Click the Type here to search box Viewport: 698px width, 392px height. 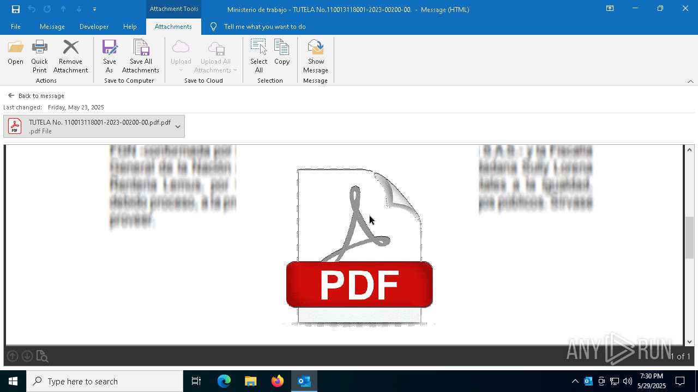pyautogui.click(x=105, y=381)
